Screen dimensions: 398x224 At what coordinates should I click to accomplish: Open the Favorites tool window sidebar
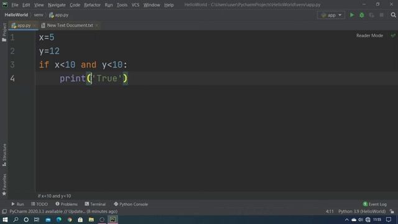coord(4,185)
